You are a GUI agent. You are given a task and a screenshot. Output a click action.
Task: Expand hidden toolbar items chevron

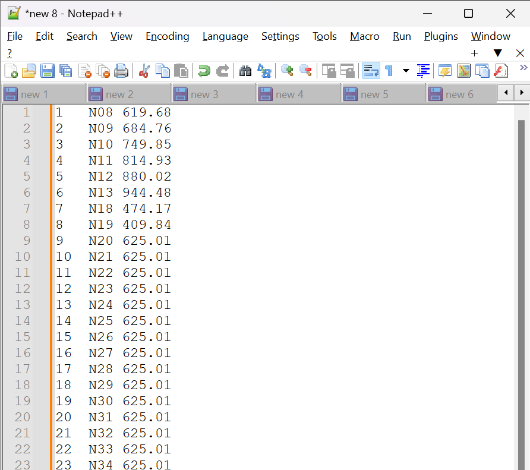523,68
